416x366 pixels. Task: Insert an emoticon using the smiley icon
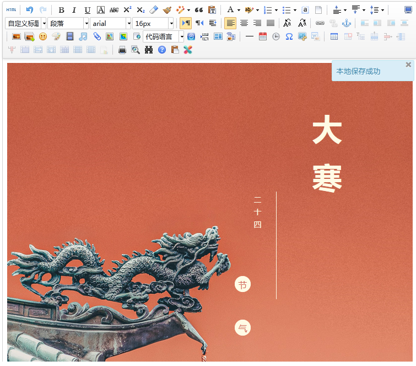click(43, 36)
